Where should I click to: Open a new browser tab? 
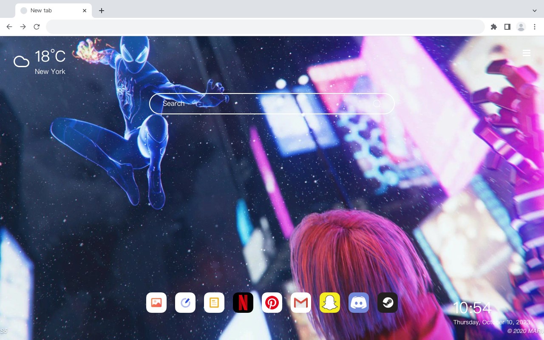pos(102,11)
